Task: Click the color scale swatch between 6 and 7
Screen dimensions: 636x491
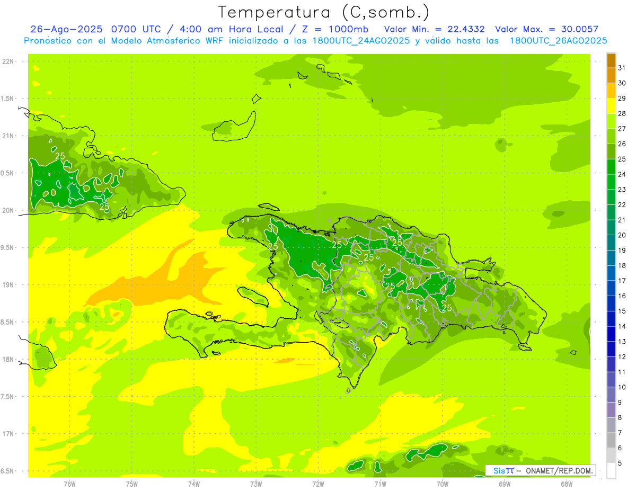Action: click(611, 441)
